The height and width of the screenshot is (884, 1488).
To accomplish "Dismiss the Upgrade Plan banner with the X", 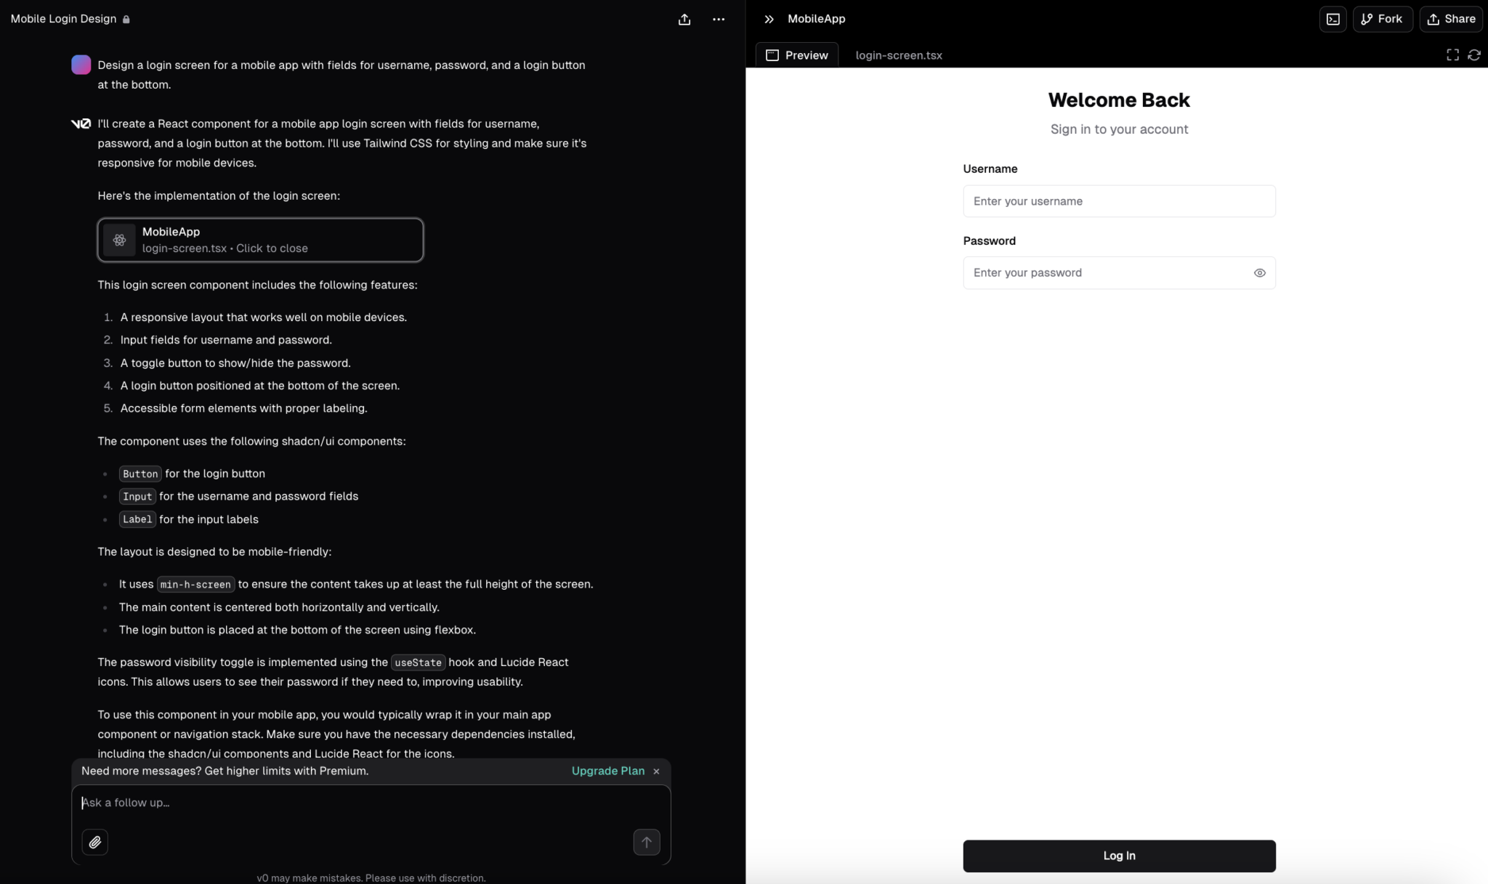I will (x=655, y=771).
